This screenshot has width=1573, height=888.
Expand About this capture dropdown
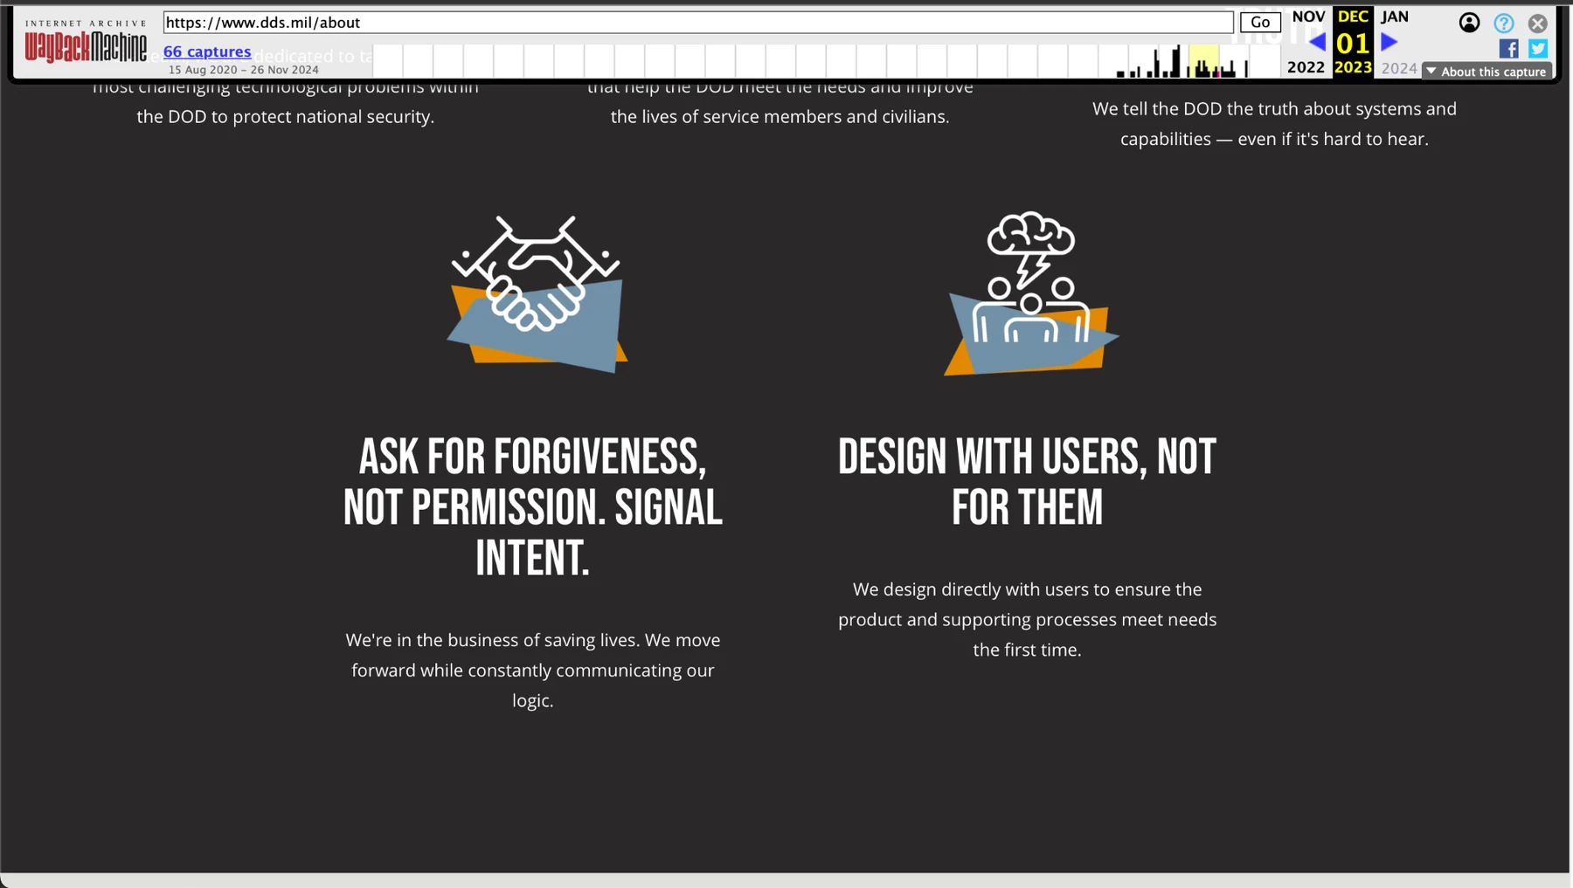[1486, 72]
